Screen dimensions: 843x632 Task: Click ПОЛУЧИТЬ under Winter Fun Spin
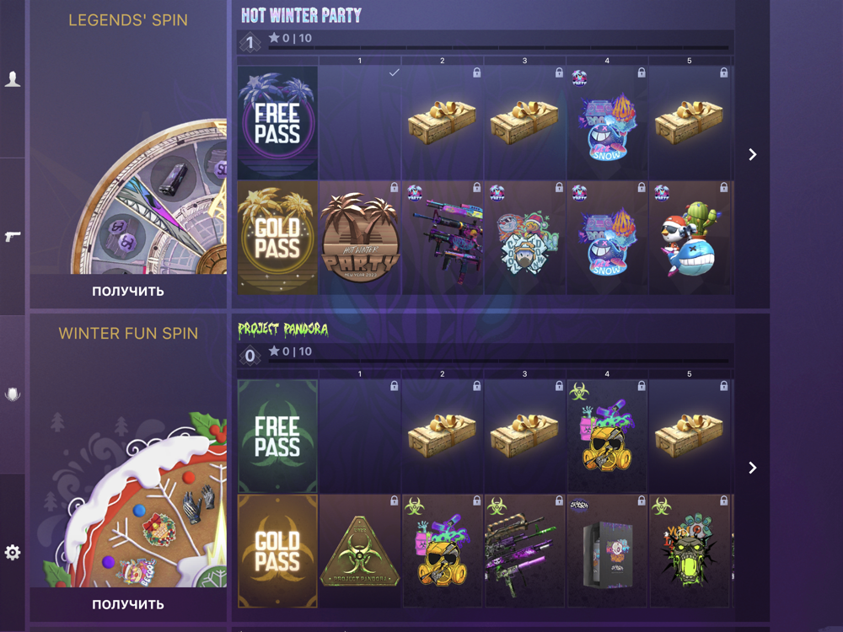point(128,604)
